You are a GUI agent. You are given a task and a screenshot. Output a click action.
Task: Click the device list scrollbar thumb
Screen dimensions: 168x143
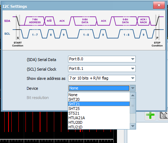point(133,106)
